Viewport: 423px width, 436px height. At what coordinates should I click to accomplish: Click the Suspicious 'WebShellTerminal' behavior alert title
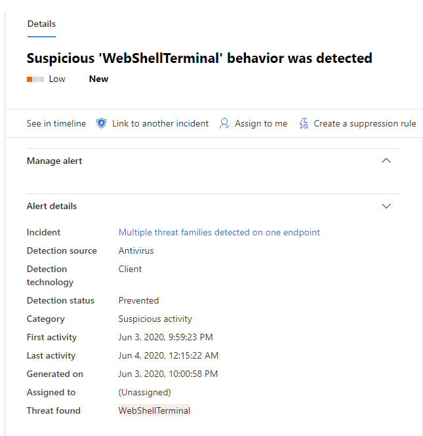pyautogui.click(x=199, y=58)
